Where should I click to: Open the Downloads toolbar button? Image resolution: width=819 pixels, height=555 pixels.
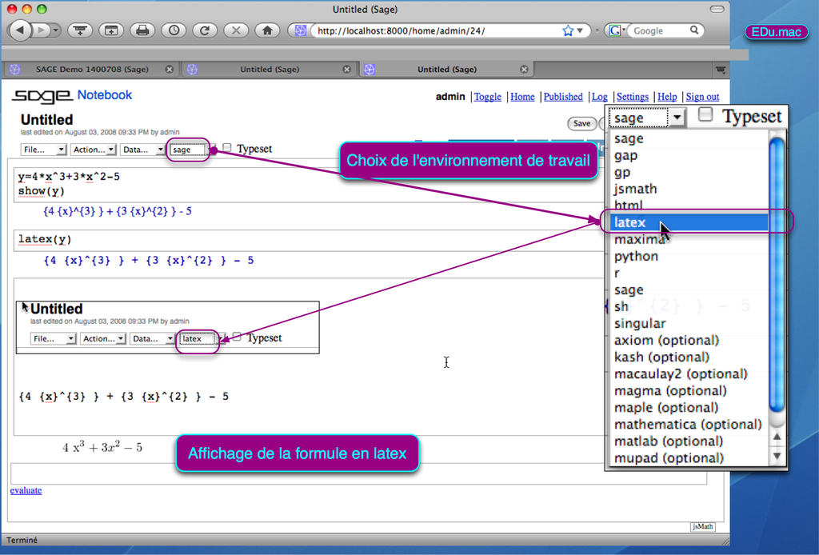[80, 31]
